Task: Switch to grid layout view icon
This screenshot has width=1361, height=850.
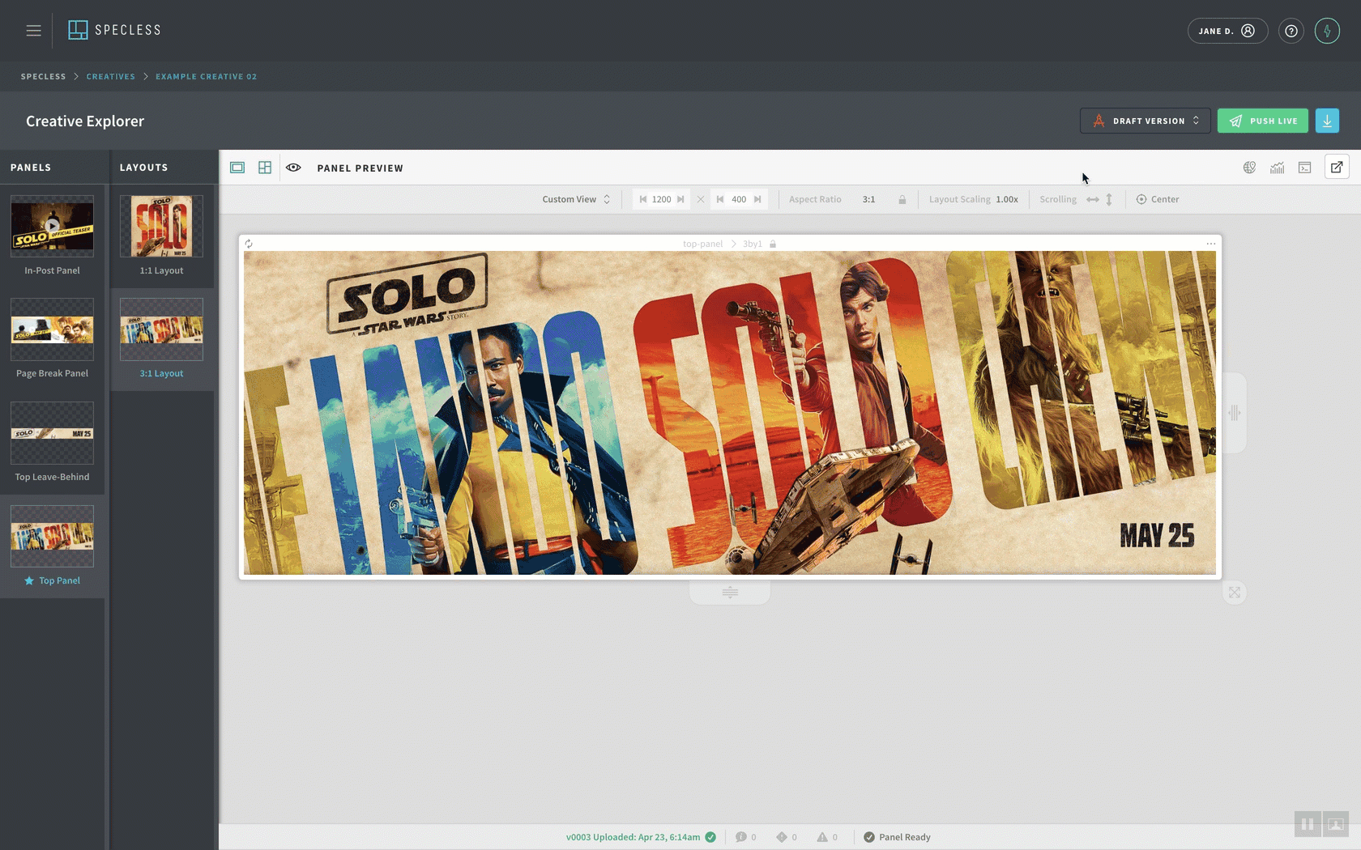Action: click(265, 168)
